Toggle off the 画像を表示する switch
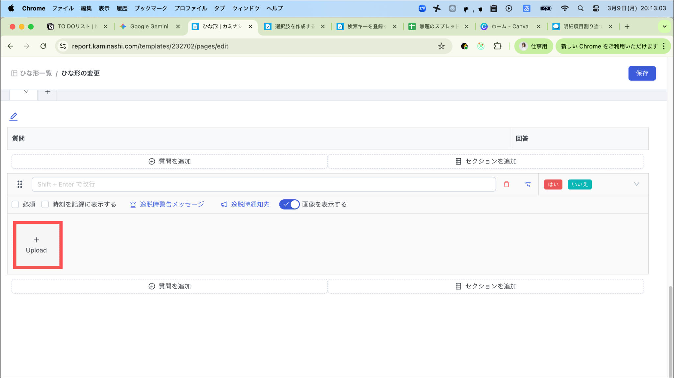The image size is (674, 378). pos(289,204)
